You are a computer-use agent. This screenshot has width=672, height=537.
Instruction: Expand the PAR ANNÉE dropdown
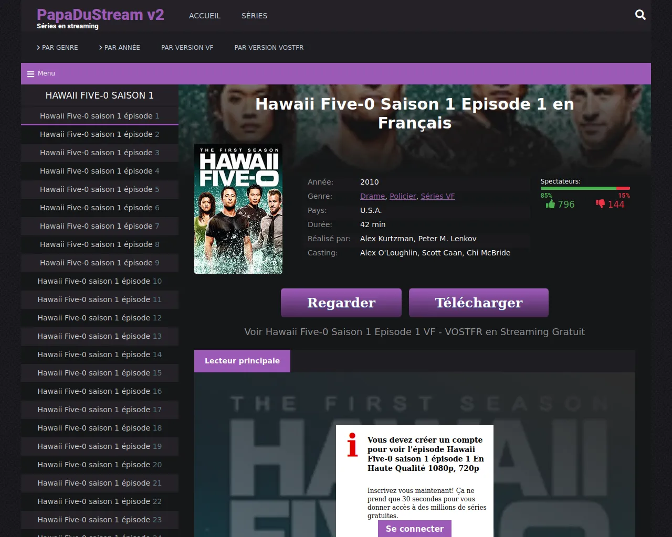click(x=120, y=48)
